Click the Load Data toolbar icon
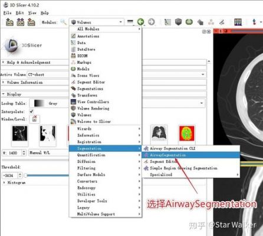The height and width of the screenshot is (236, 263). 9,22
